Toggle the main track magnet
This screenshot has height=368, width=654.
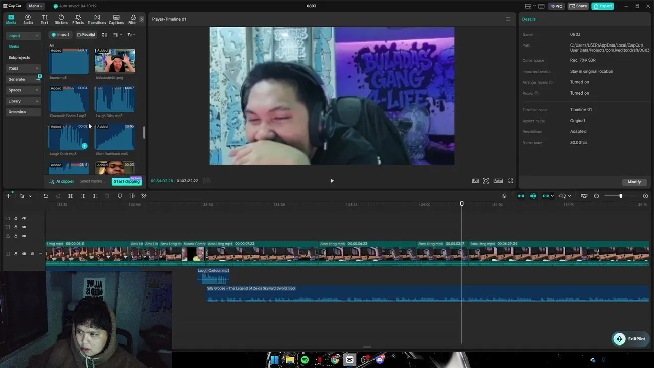coord(521,196)
